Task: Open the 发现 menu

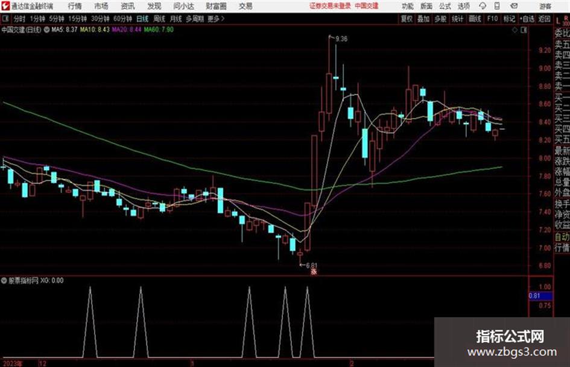Action: point(154,6)
